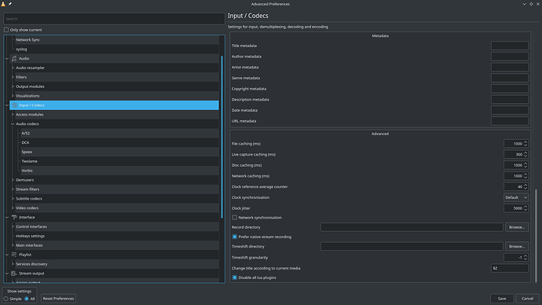Select the Simple settings radio button
The image size is (542, 305).
pos(5,299)
